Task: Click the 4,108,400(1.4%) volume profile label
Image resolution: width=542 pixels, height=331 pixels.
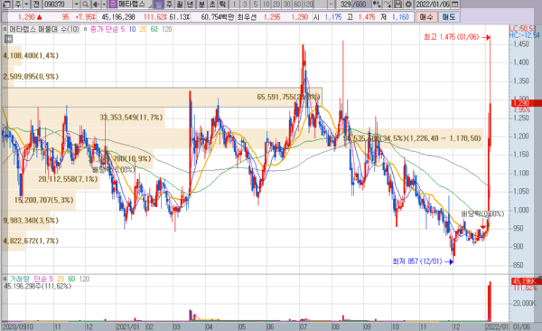Action: 31,55
